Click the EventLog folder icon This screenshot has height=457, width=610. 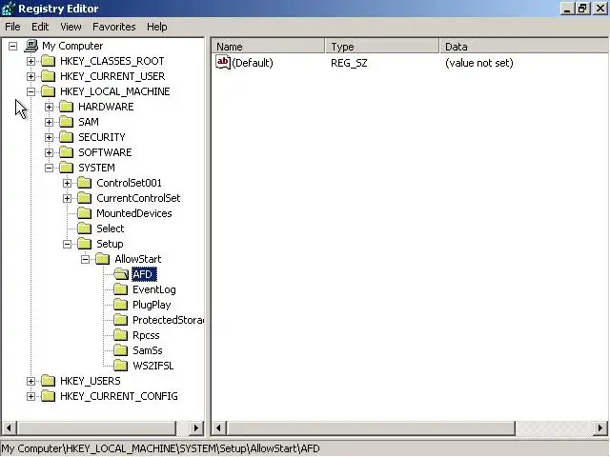pyautogui.click(x=121, y=289)
